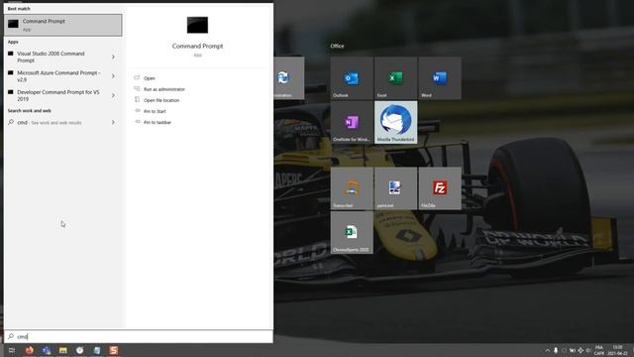Expand Visual Studio 2008 Command Prompt chevron

point(113,57)
